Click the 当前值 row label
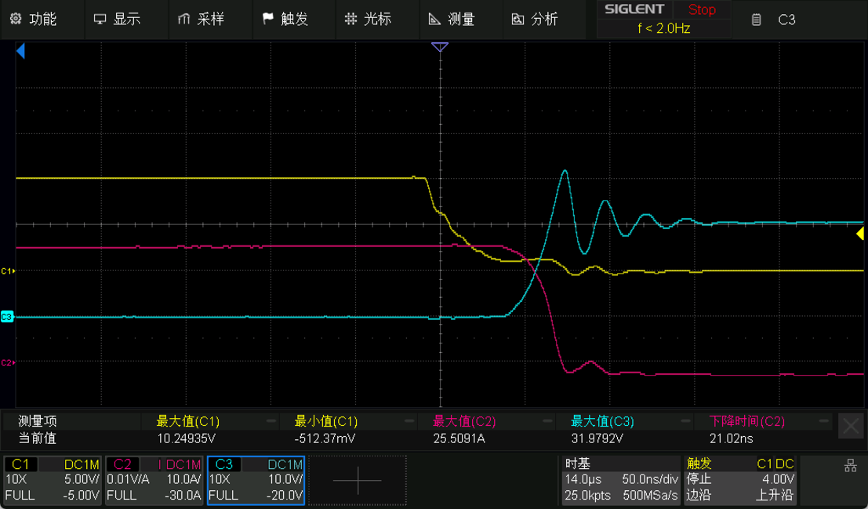Viewport: 868px width, 509px height. pyautogui.click(x=37, y=438)
